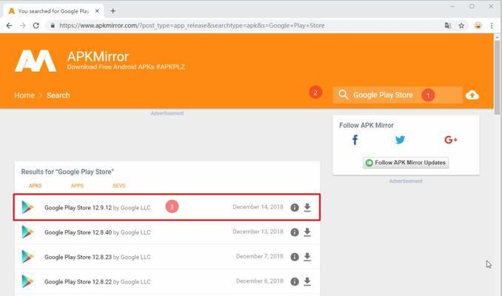502x296 pixels.
Task: Select the 'You searched for Google Play' browser tab
Action: [53, 11]
